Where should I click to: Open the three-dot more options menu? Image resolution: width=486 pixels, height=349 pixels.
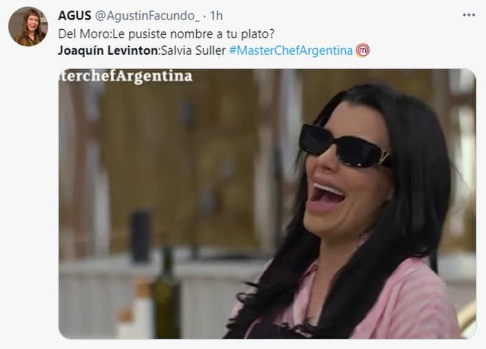tap(468, 15)
